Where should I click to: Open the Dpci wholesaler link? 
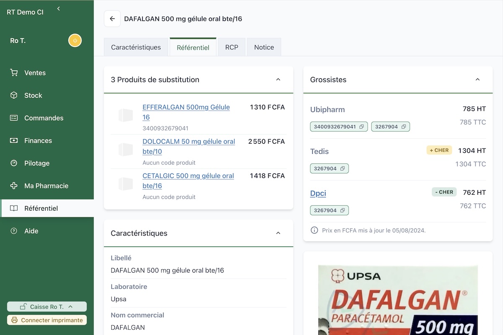pos(318,193)
